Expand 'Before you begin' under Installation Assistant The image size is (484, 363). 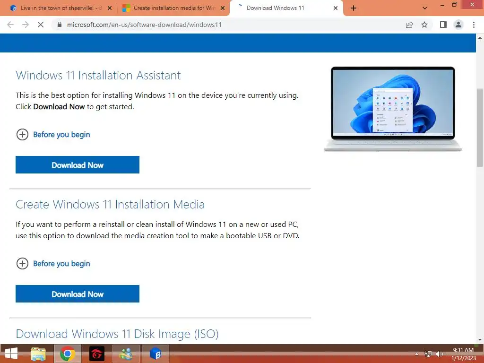53,135
